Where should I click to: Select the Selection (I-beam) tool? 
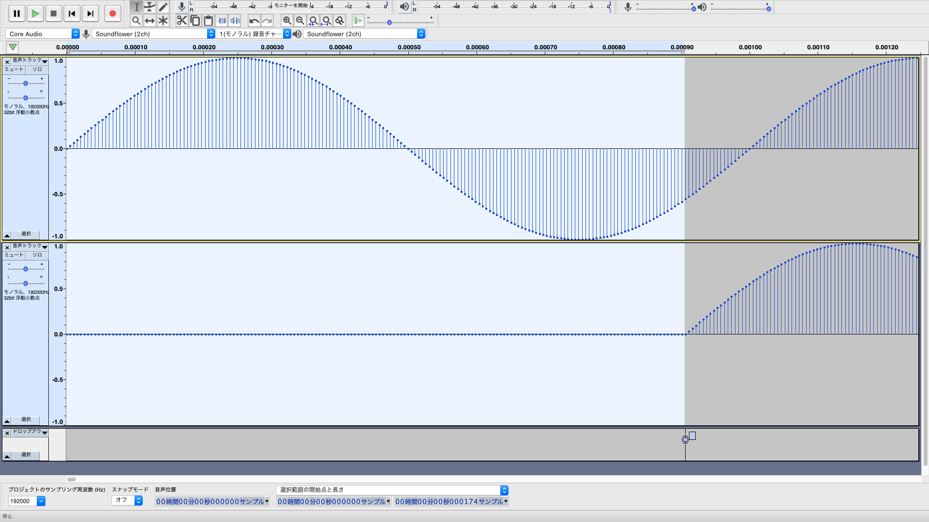pyautogui.click(x=136, y=7)
